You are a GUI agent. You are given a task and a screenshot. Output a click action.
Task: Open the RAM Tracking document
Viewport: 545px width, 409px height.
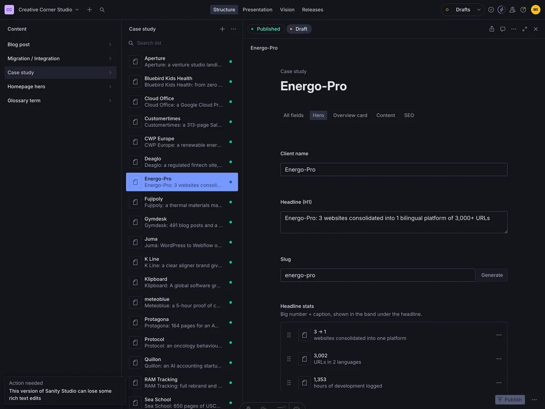click(182, 383)
